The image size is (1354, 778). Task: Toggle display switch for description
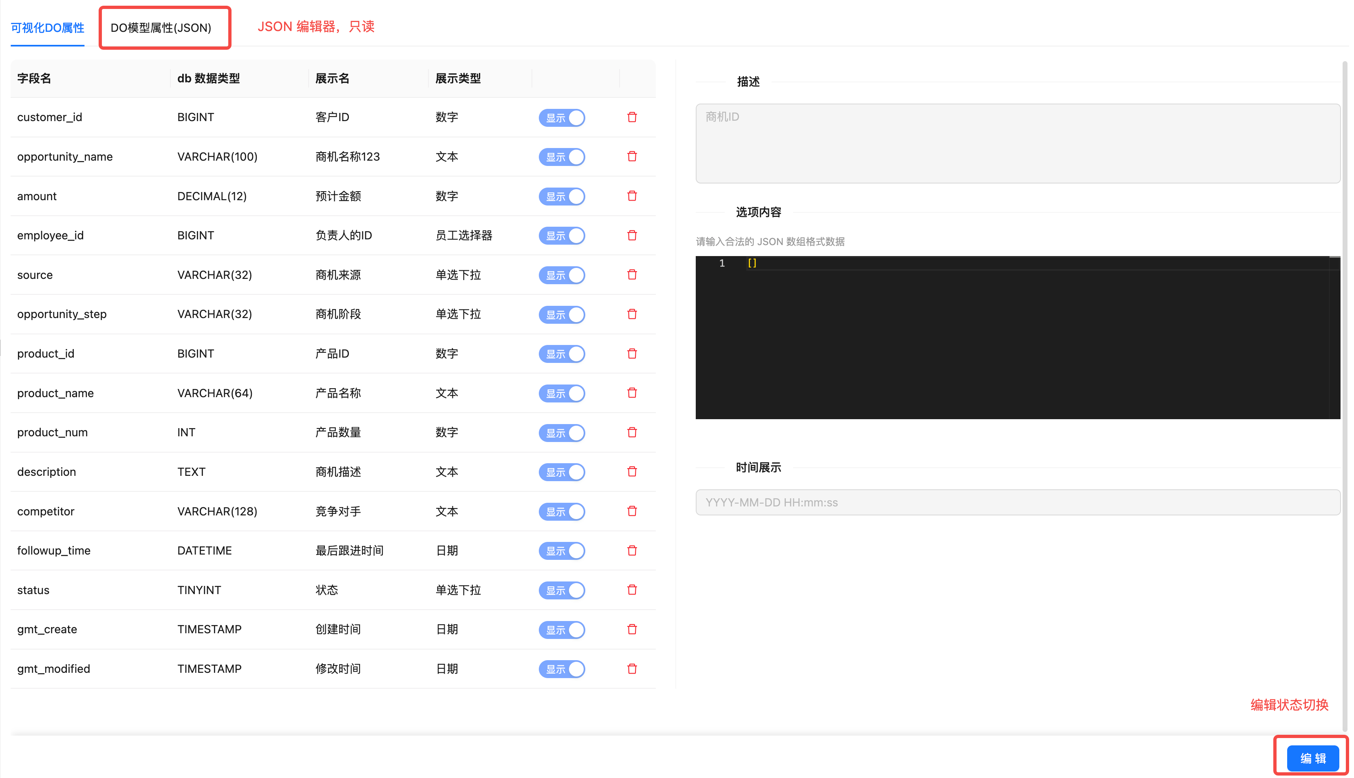coord(561,472)
